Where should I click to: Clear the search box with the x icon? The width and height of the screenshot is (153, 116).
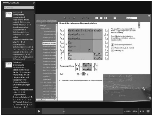[33, 8]
